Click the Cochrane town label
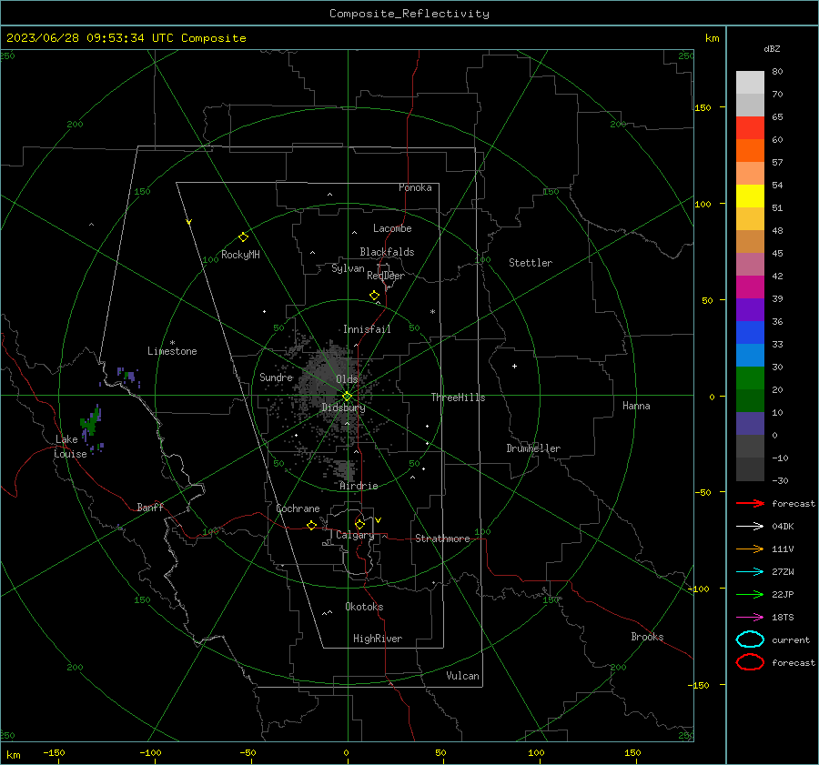The width and height of the screenshot is (819, 765). [x=298, y=508]
